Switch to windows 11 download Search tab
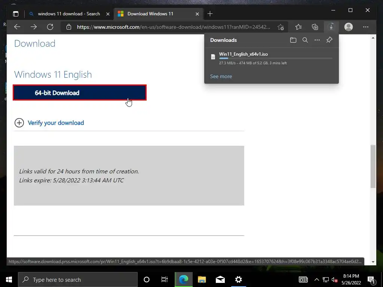 (69, 14)
